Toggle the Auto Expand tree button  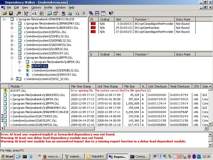[26, 13]
